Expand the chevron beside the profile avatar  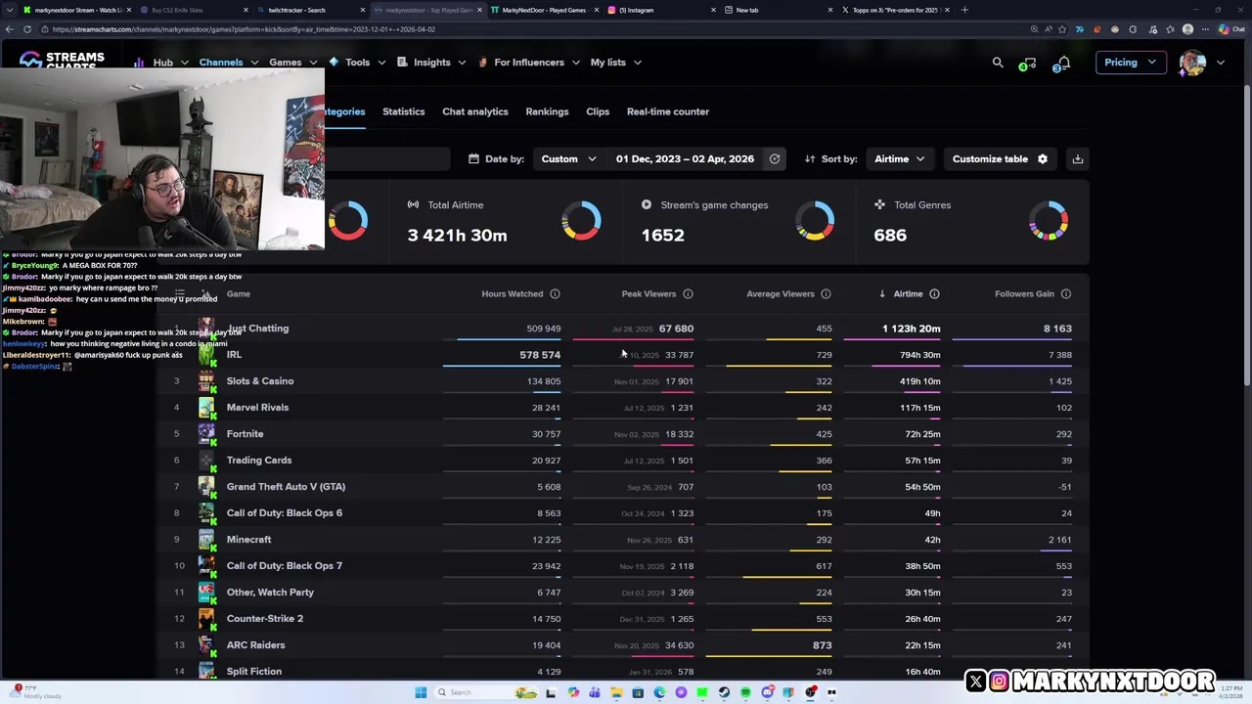1220,63
